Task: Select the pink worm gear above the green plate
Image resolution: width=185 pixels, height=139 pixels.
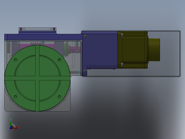Action: coord(36,43)
